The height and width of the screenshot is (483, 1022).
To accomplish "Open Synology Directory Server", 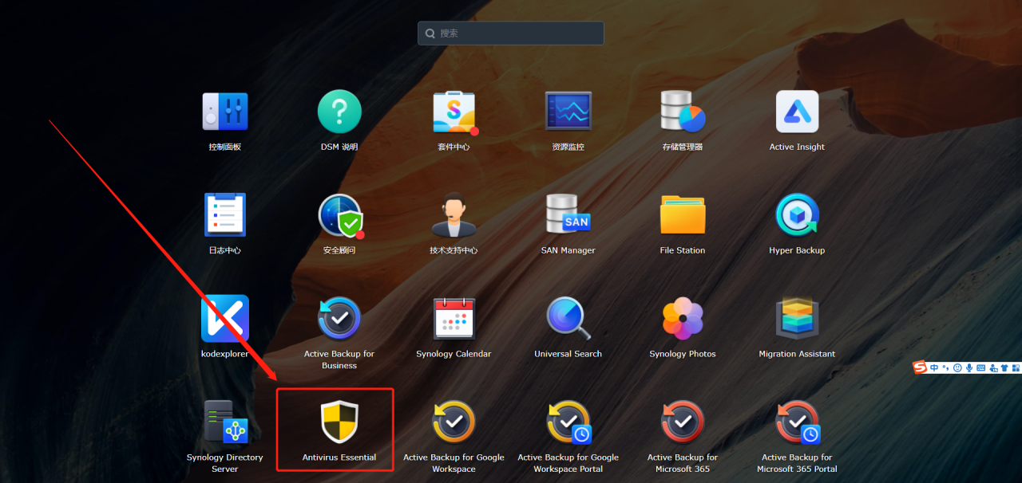I will click(x=225, y=422).
